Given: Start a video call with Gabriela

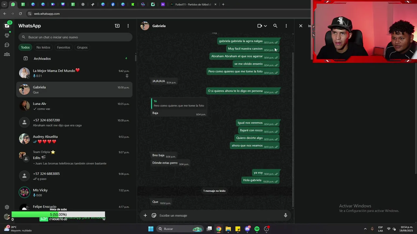Looking at the screenshot, I should [260, 26].
